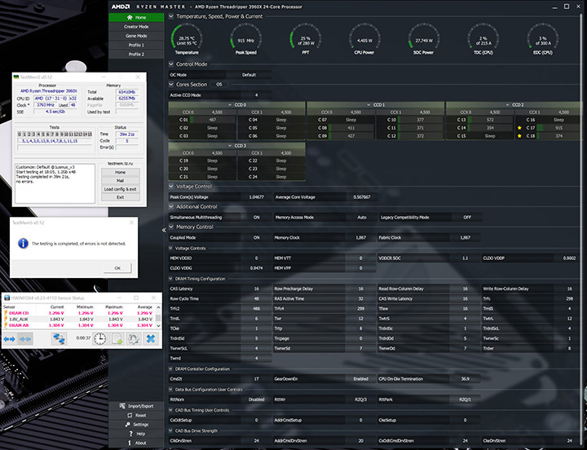Click HWiNFO logging file icon
Image resolution: width=587 pixels, height=450 pixels.
coord(117,339)
